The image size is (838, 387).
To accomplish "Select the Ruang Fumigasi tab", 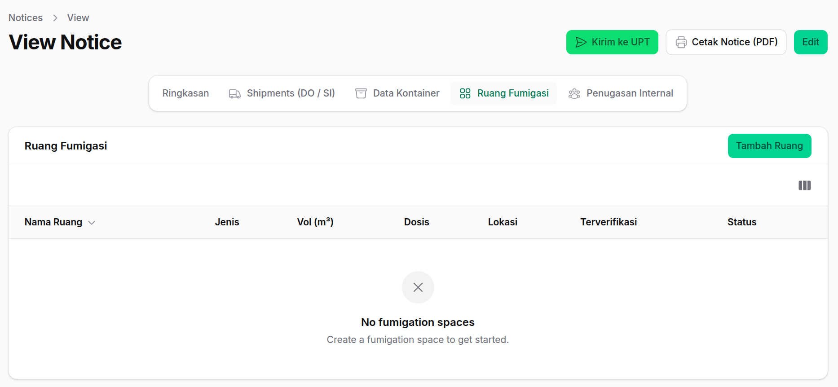I will click(504, 93).
